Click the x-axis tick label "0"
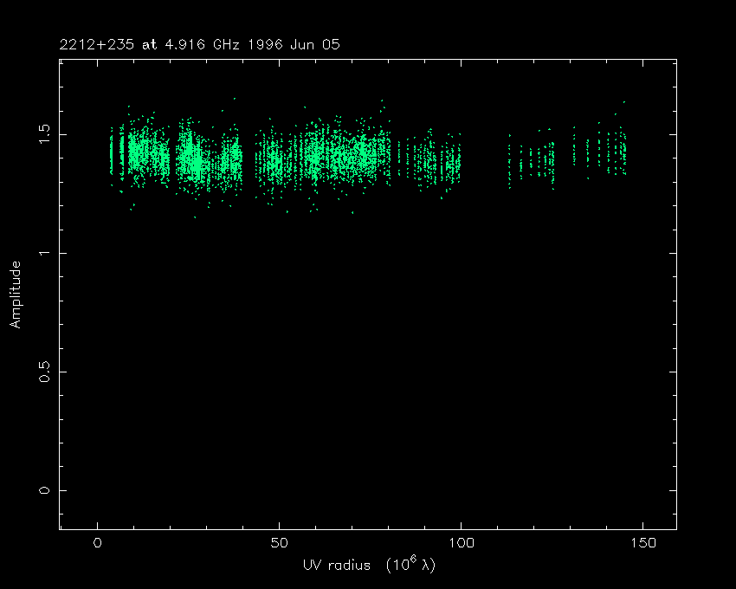This screenshot has width=736, height=589. (98, 543)
